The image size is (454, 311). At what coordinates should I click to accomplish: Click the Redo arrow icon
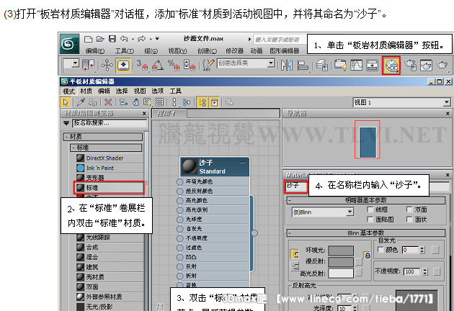141,39
